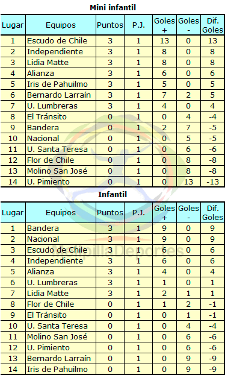225x375 pixels.
Task: Select U. Santa Teresa in Mini infantil table
Action: click(x=57, y=150)
